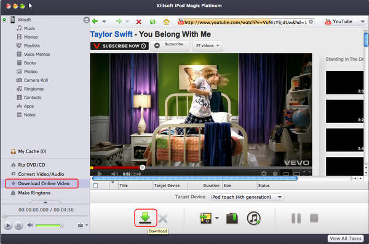Open the 37 videos dropdown

click(x=208, y=45)
